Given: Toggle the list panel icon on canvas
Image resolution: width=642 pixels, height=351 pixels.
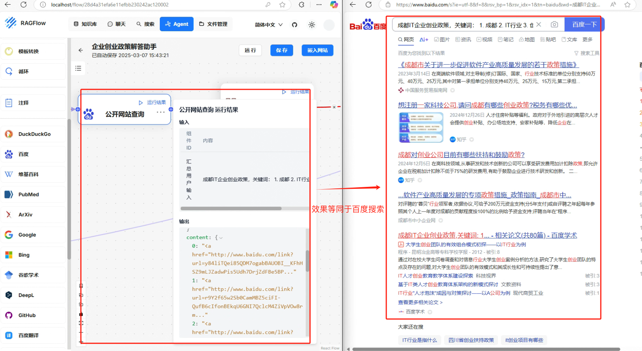Looking at the screenshot, I should [x=78, y=69].
